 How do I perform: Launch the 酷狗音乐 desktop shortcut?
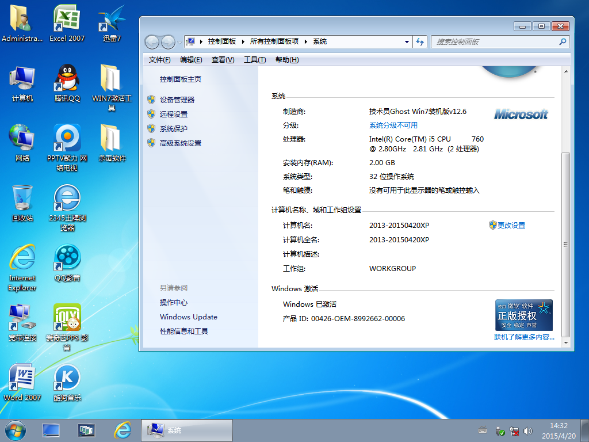click(67, 383)
